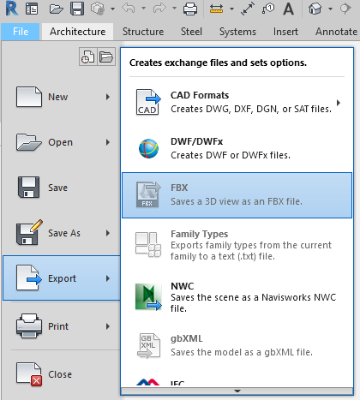Click the Save floppy disk toolbar icon

point(77,9)
